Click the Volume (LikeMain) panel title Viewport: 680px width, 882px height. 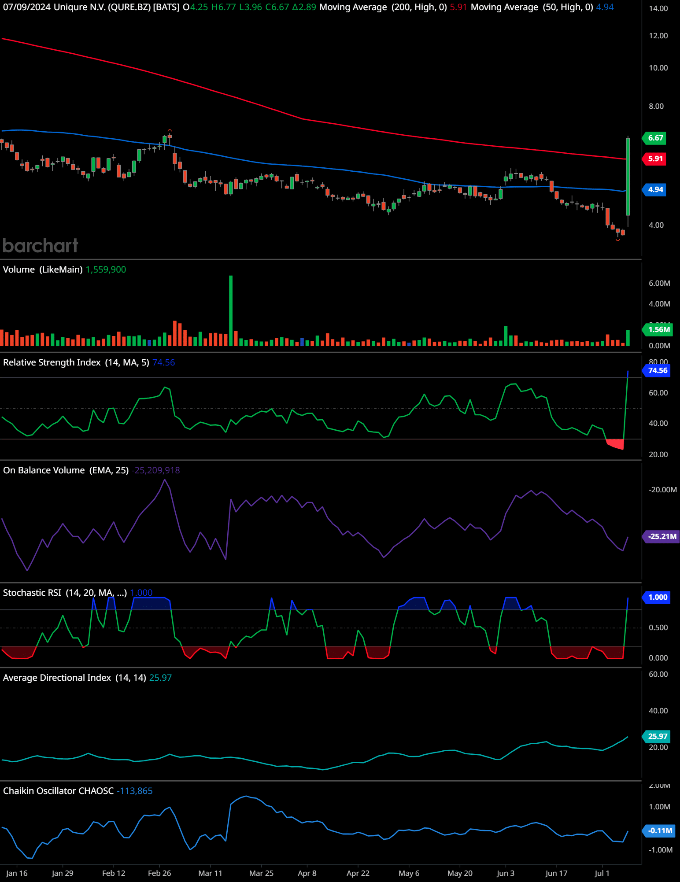43,269
